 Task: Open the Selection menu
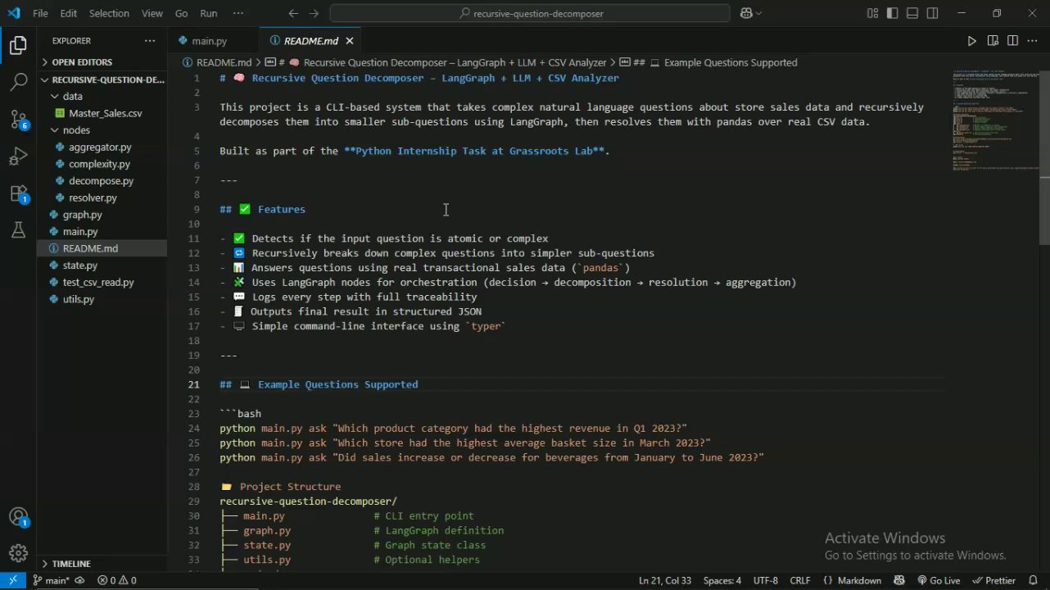tap(109, 13)
